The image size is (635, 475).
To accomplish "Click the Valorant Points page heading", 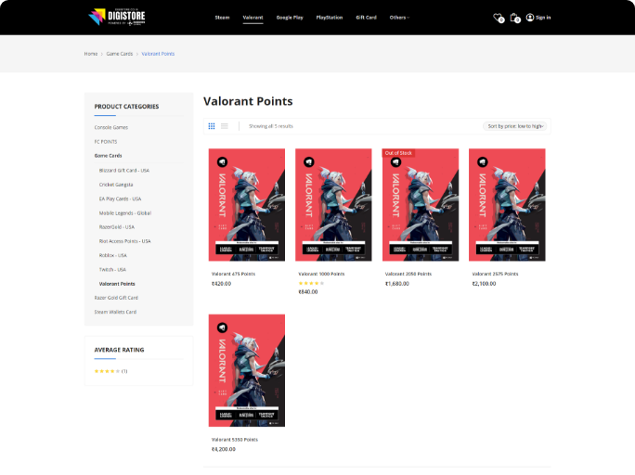I will pos(248,101).
